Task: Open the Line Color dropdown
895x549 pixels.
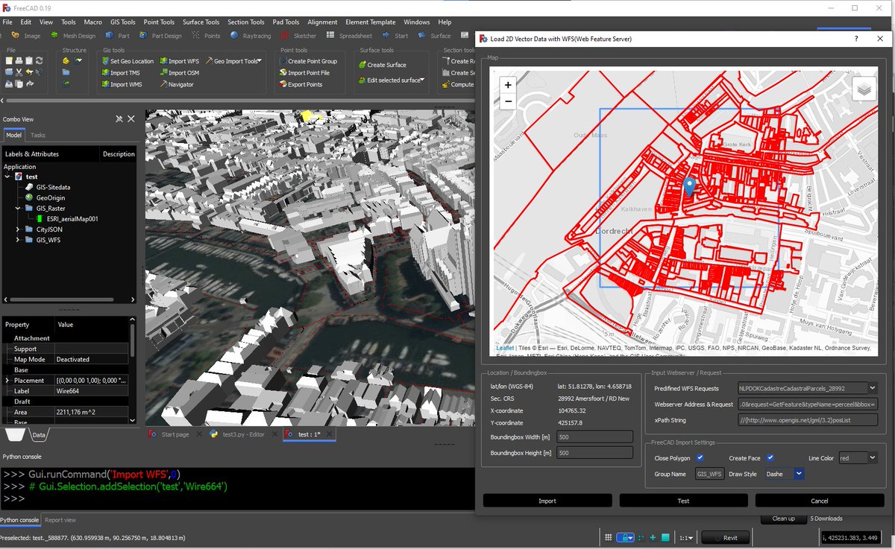Action: tap(872, 458)
